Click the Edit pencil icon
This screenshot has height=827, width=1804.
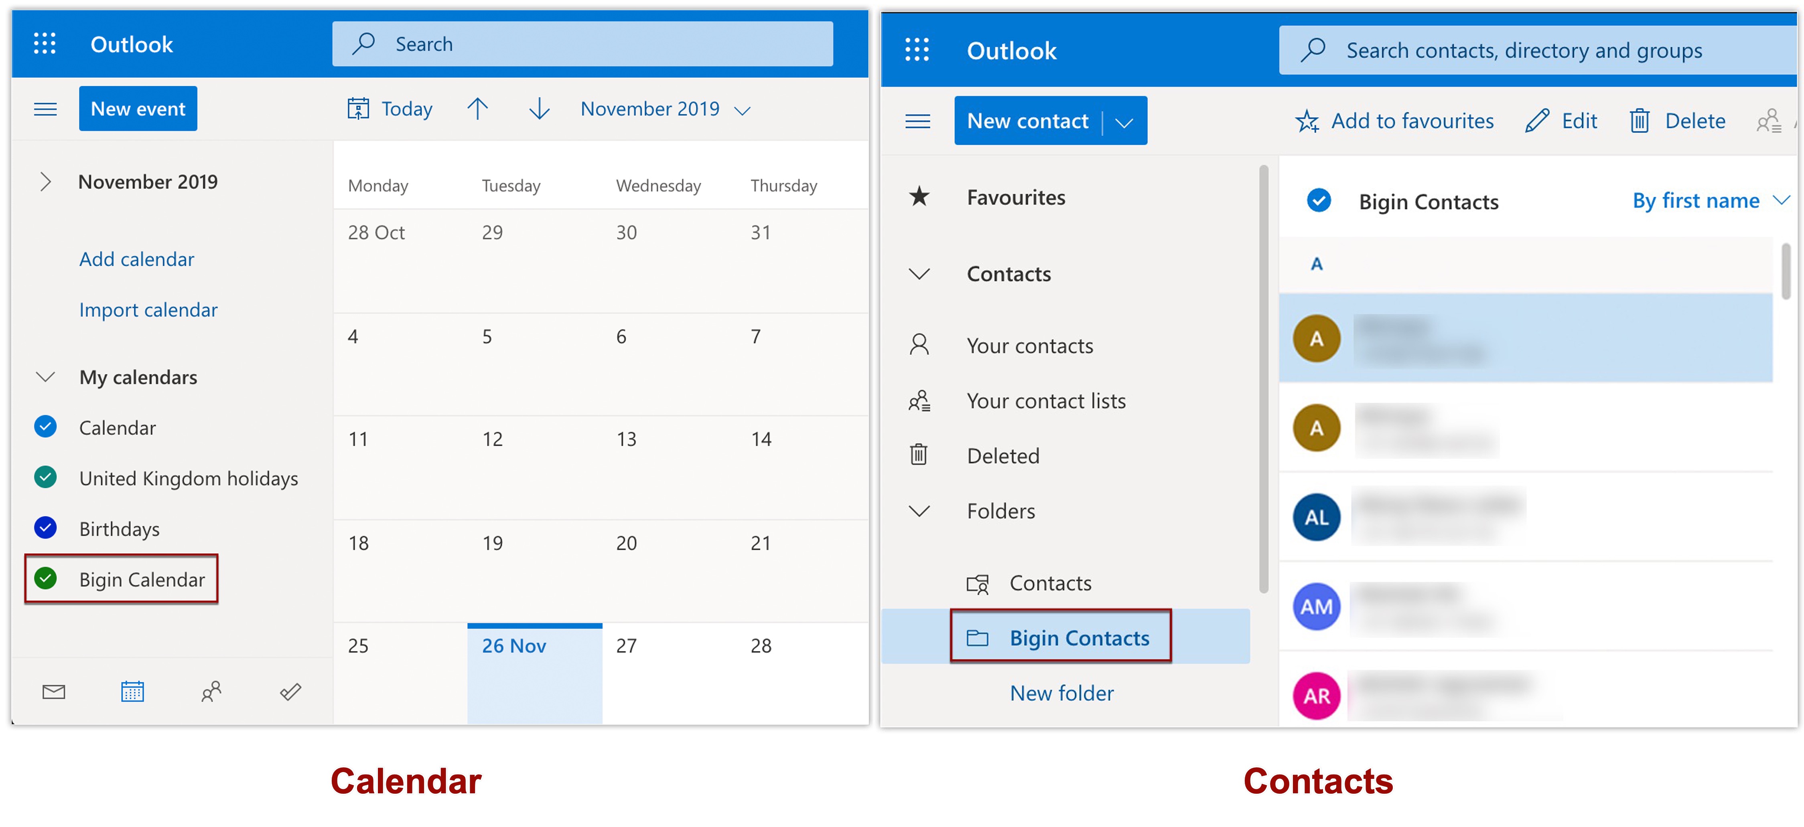tap(1536, 121)
